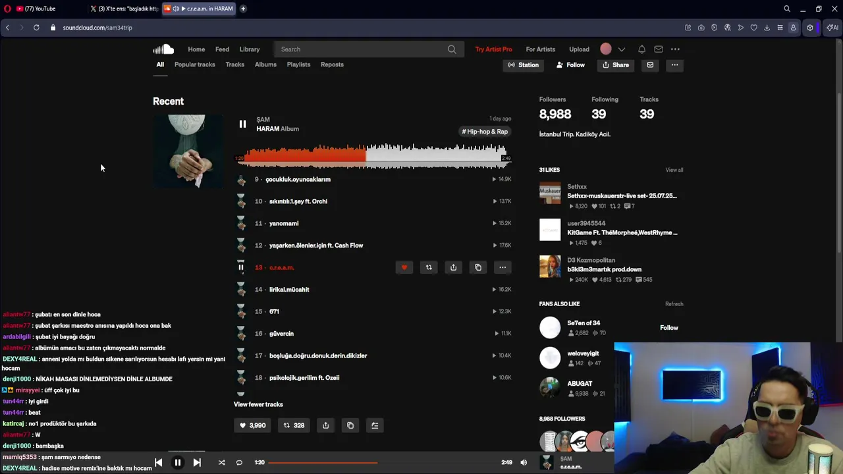Add HARAM album to Next up
Image resolution: width=843 pixels, height=474 pixels.
click(375, 425)
